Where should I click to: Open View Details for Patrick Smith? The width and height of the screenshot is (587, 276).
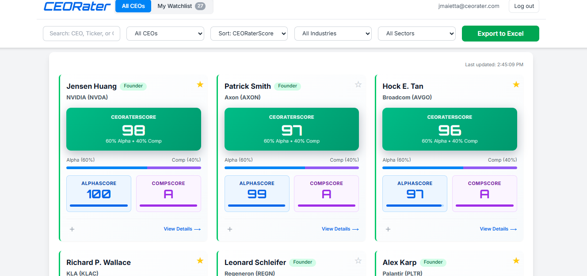point(340,229)
